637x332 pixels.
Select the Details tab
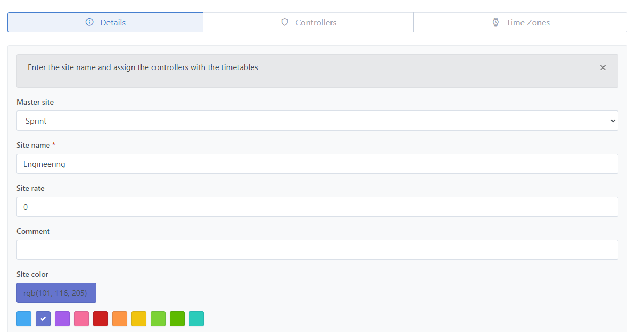tap(105, 22)
